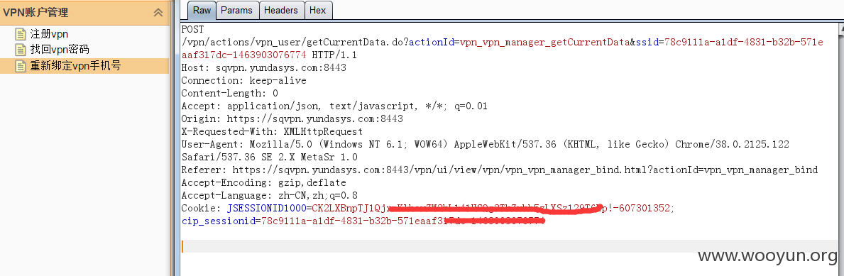Click the cip_sessionid cookie name
This screenshot has width=844, height=276.
coord(218,221)
